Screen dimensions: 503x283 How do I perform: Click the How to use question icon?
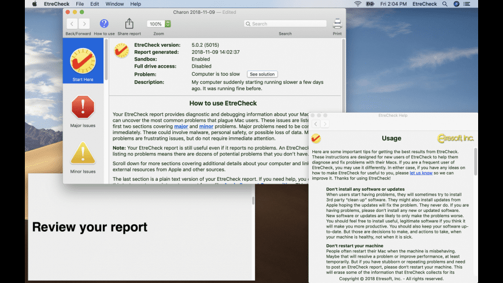[x=104, y=24]
